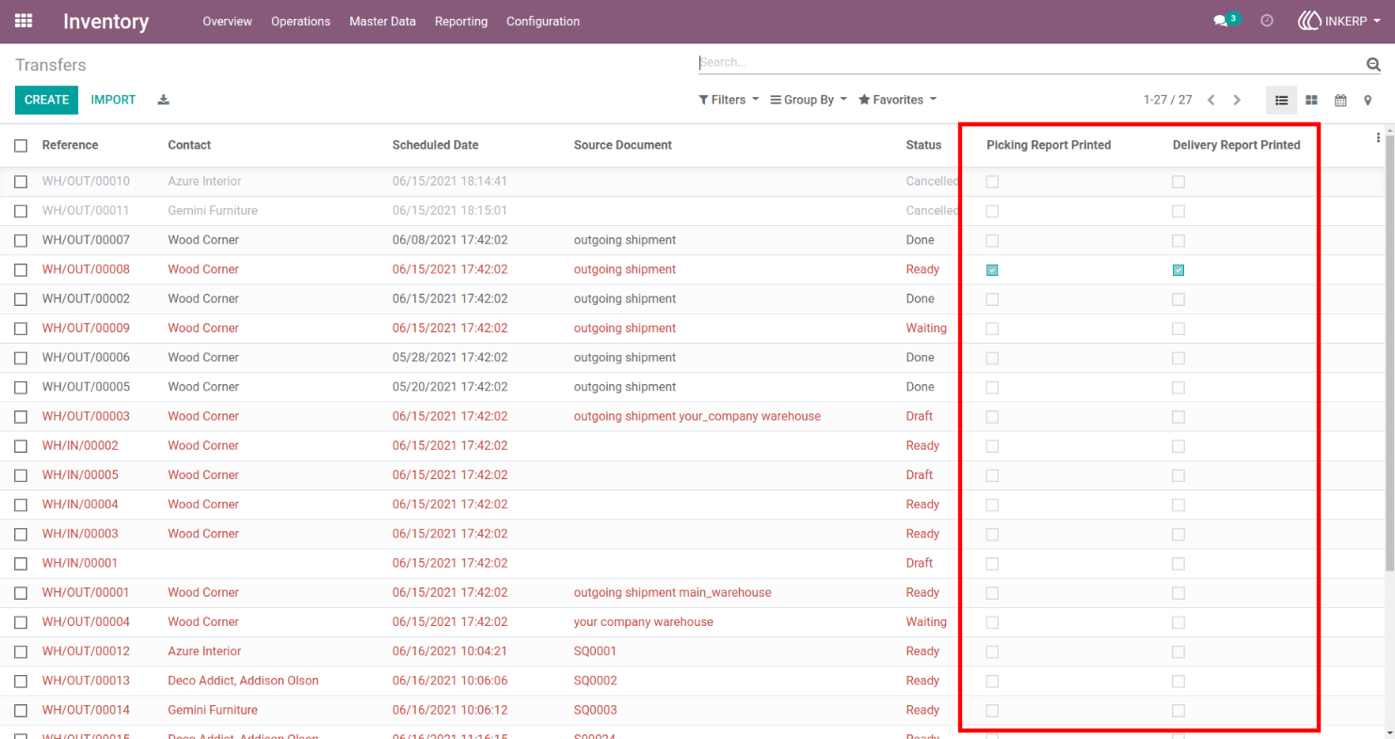Open optional columns menu dots

pos(1378,137)
